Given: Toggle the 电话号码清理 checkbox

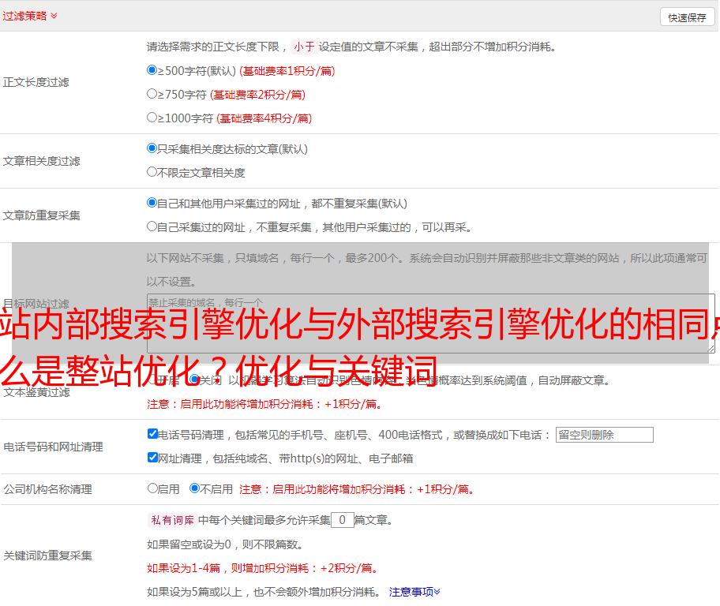Looking at the screenshot, I should (152, 434).
